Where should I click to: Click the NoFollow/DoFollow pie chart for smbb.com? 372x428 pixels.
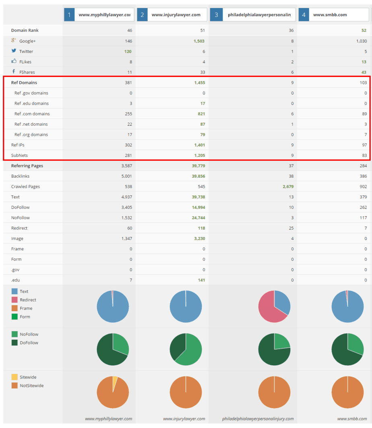[347, 349]
